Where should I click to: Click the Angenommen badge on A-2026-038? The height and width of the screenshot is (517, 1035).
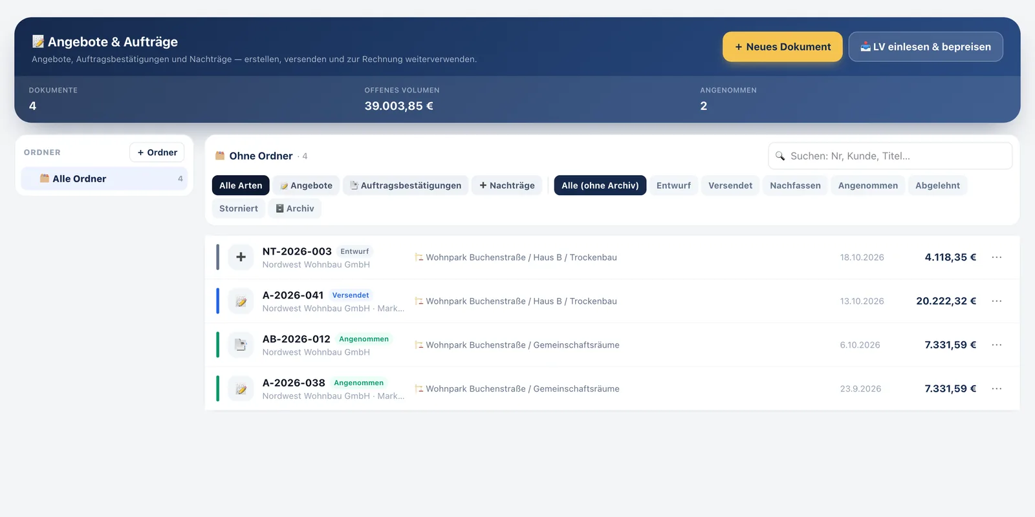(358, 383)
